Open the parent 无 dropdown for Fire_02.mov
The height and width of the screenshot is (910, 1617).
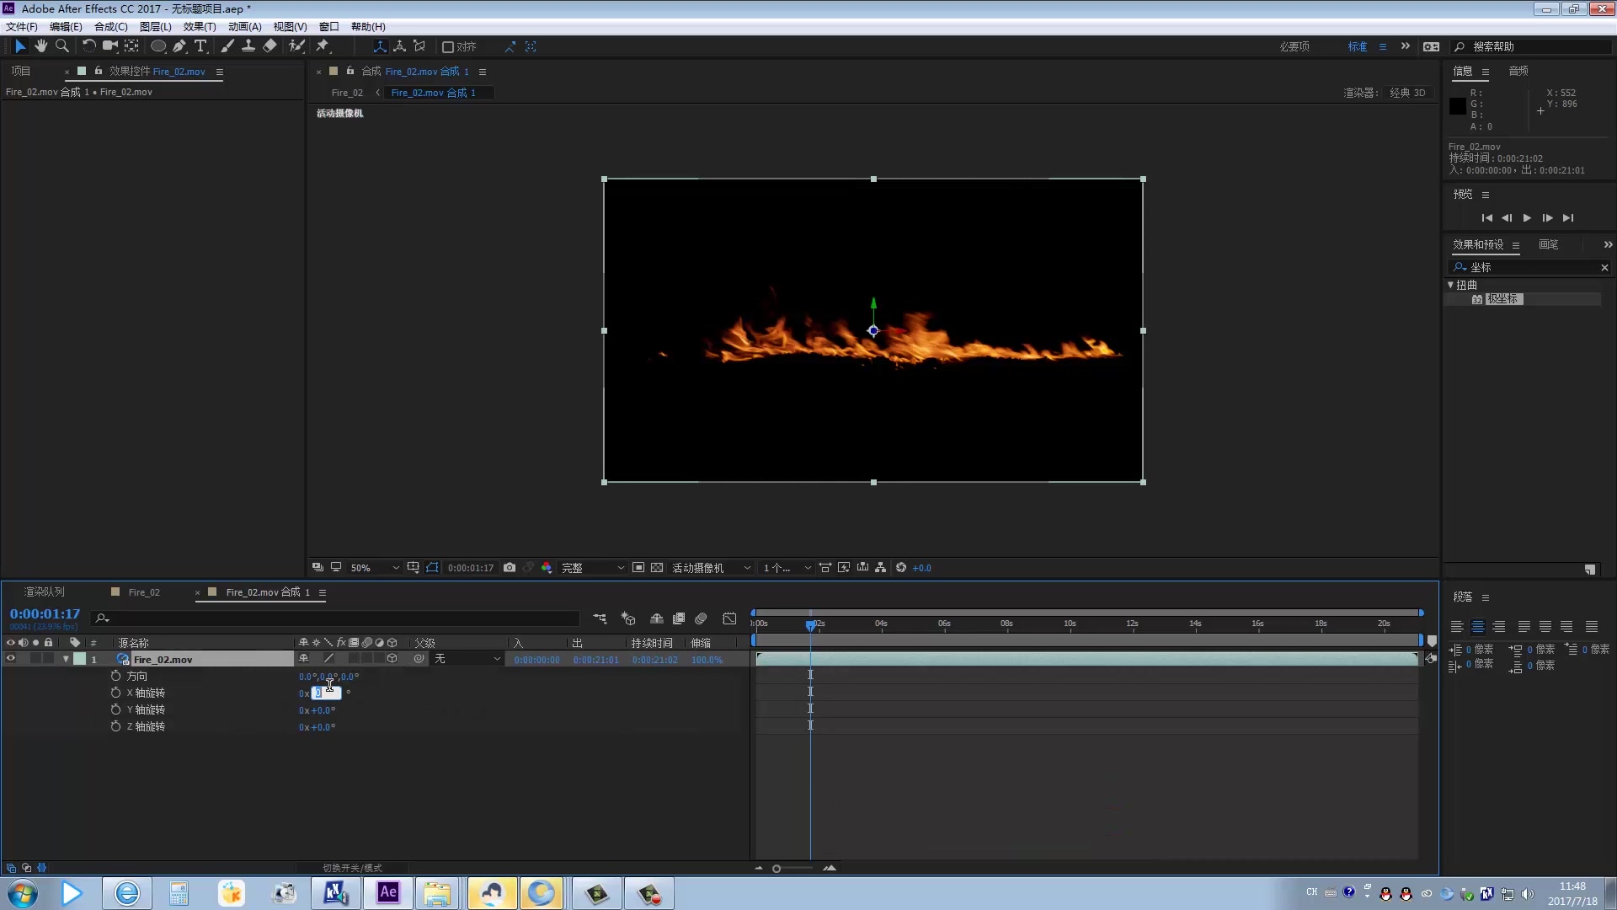[467, 659]
